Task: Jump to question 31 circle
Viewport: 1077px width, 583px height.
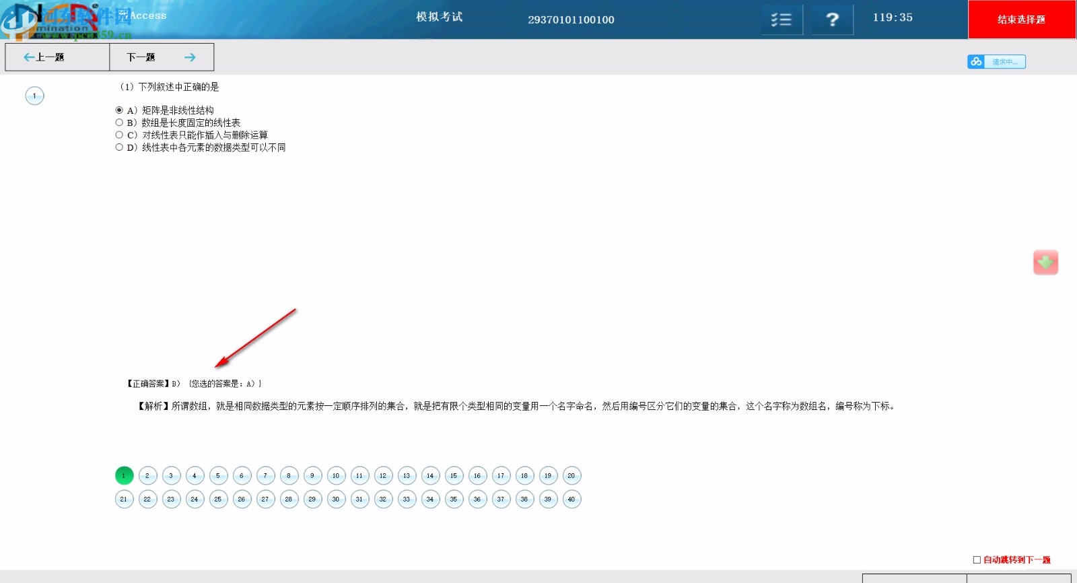Action: [359, 500]
